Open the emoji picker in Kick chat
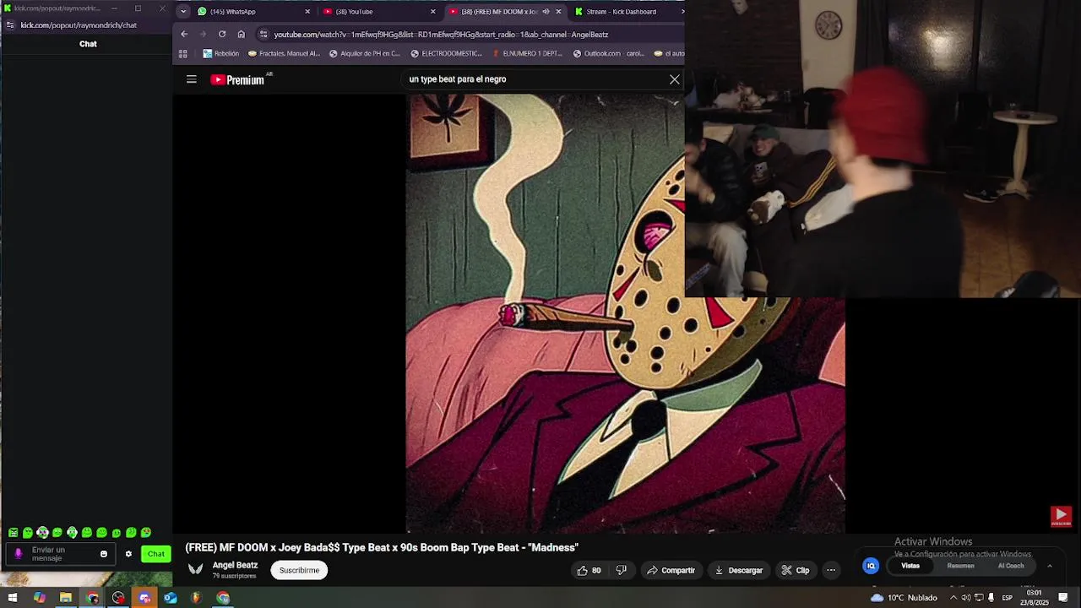 pos(104,554)
